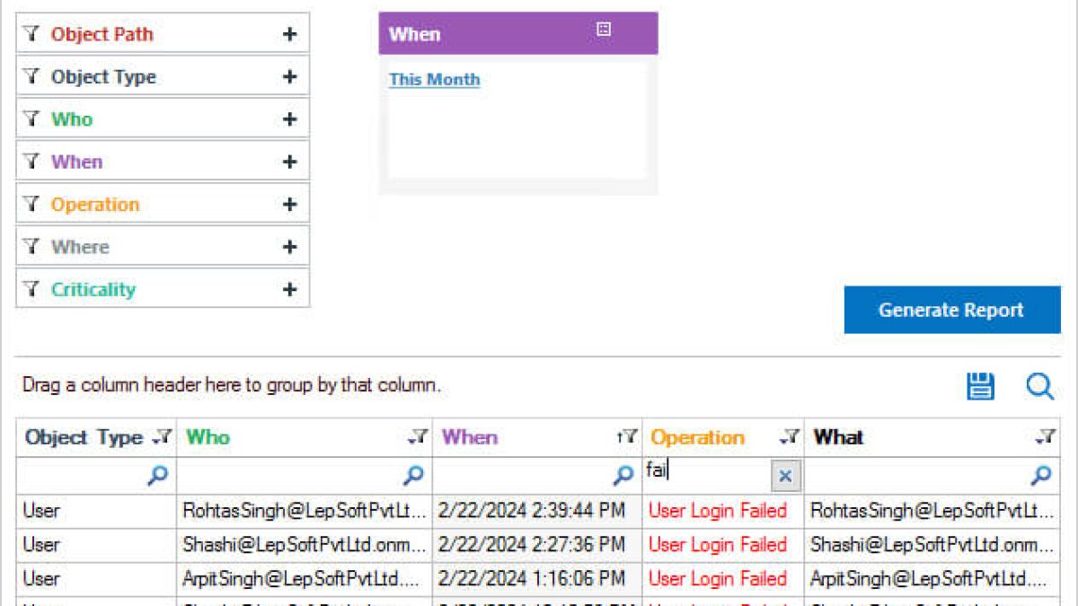The height and width of the screenshot is (606, 1078).
Task: Expand the Criticality filter with plus
Action: click(289, 289)
